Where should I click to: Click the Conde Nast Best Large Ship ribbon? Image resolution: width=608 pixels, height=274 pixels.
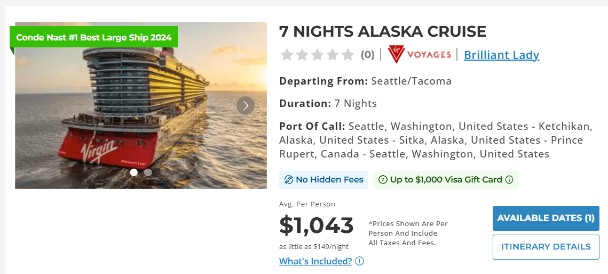pyautogui.click(x=94, y=37)
